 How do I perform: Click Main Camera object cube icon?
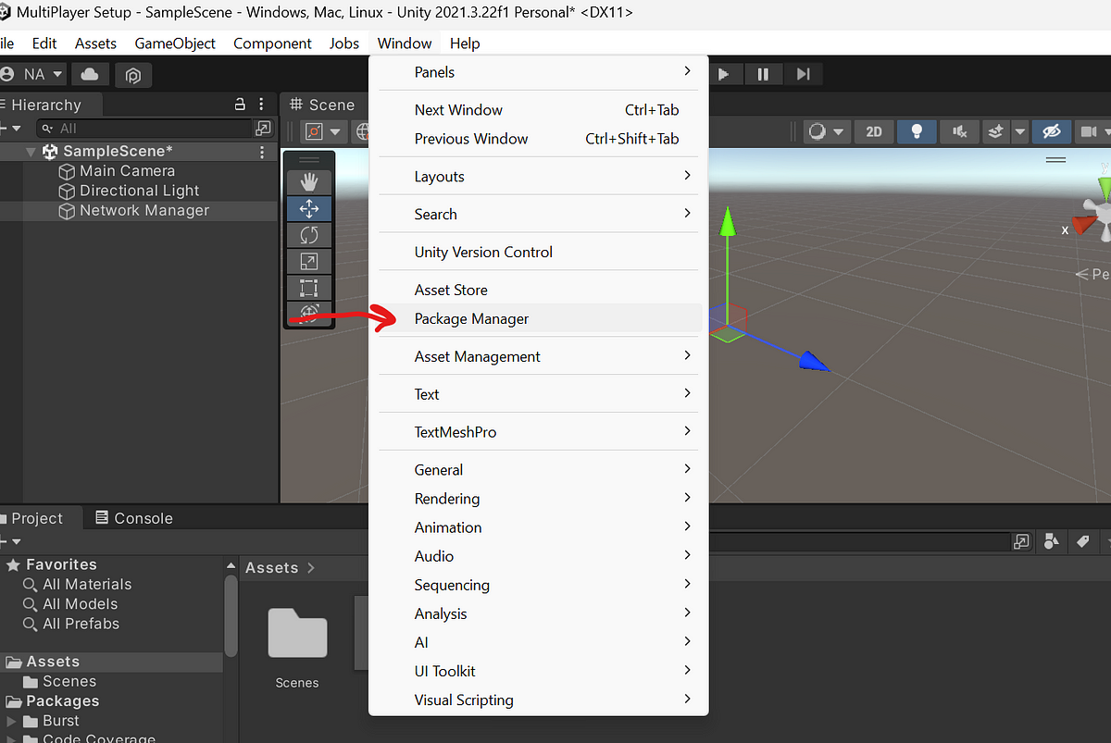click(x=67, y=171)
